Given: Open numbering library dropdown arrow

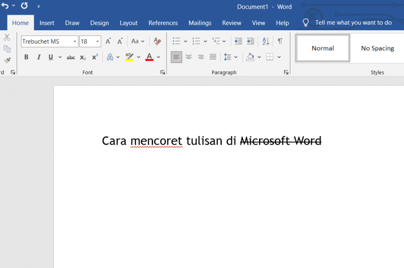Looking at the screenshot, I should coord(205,41).
